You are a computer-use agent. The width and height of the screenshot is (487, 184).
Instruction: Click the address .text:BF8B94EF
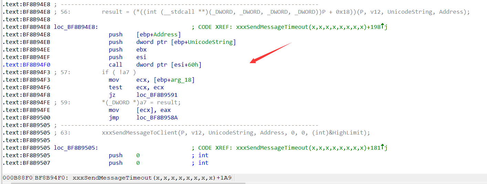(26, 57)
